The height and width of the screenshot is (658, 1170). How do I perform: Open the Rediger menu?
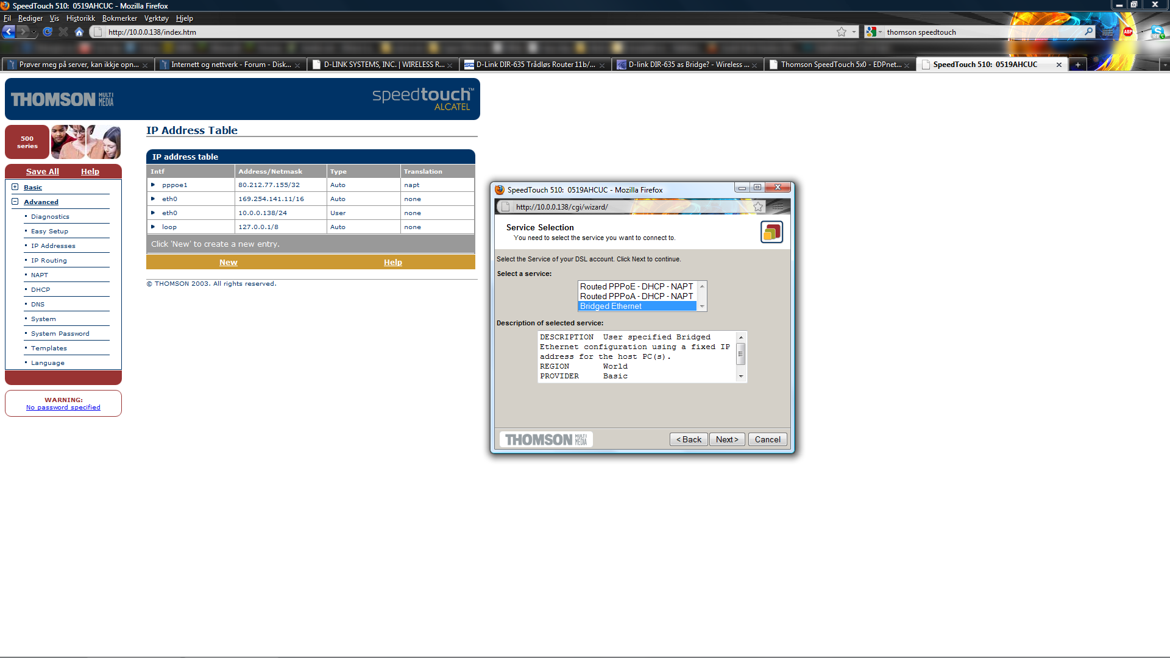pos(30,18)
